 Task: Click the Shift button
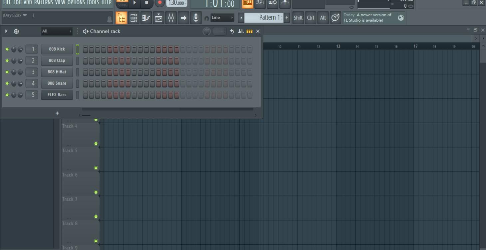[298, 18]
